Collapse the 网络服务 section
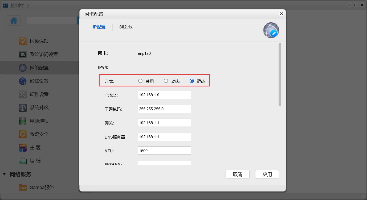The image size is (367, 200). point(4,174)
